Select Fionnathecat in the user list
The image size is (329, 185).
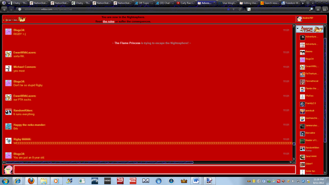pos(309,82)
